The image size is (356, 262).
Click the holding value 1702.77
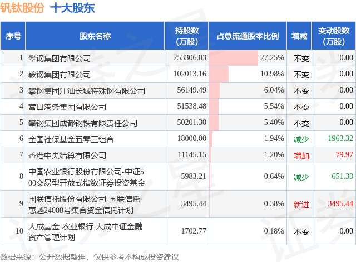pyautogui.click(x=194, y=231)
